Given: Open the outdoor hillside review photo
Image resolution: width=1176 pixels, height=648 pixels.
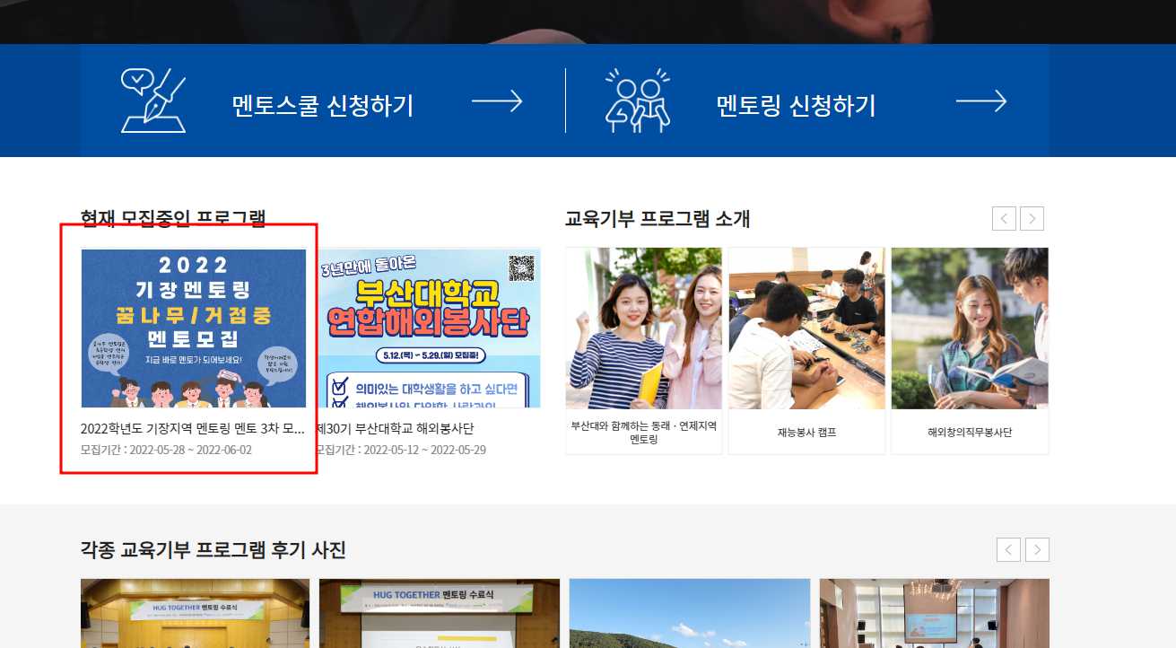Looking at the screenshot, I should (x=690, y=613).
